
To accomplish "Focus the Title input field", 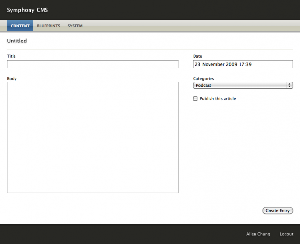I will coord(92,64).
